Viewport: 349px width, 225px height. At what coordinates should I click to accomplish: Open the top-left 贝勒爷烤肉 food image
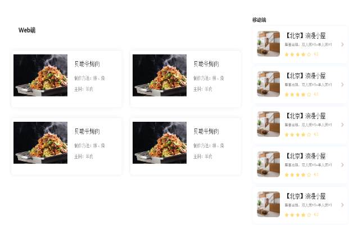coord(40,75)
